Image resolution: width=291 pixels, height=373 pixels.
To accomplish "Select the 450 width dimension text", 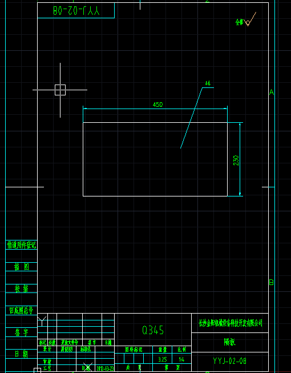I will [x=157, y=105].
